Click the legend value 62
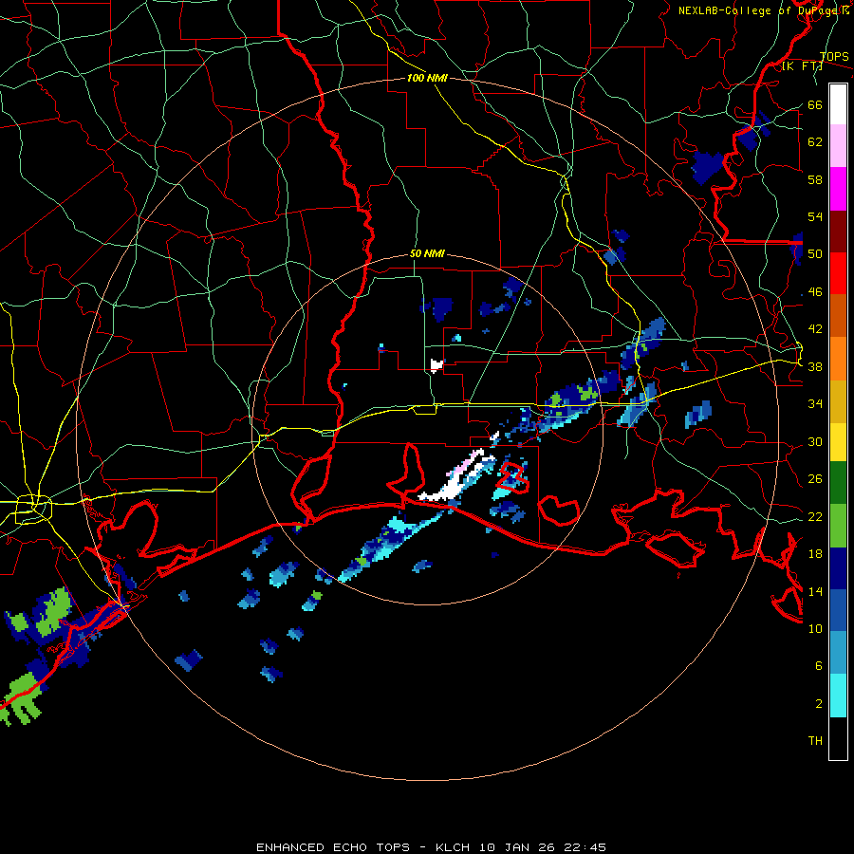854x854 pixels. [x=815, y=141]
